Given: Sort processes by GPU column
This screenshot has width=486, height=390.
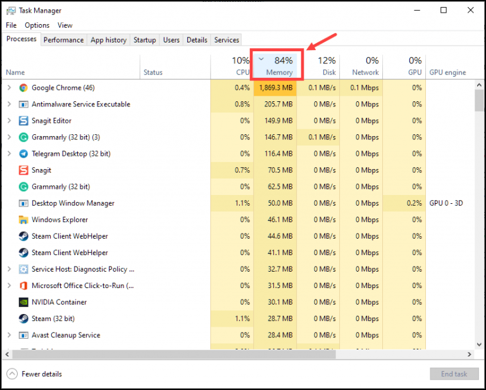Looking at the screenshot, I should pos(404,66).
